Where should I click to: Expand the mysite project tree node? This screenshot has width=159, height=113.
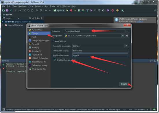click(2, 22)
